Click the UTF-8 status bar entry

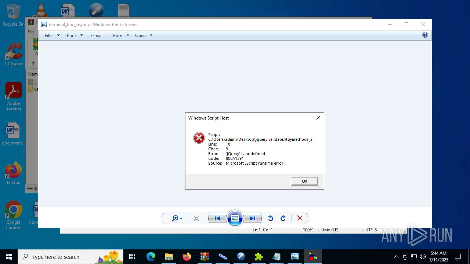371,230
